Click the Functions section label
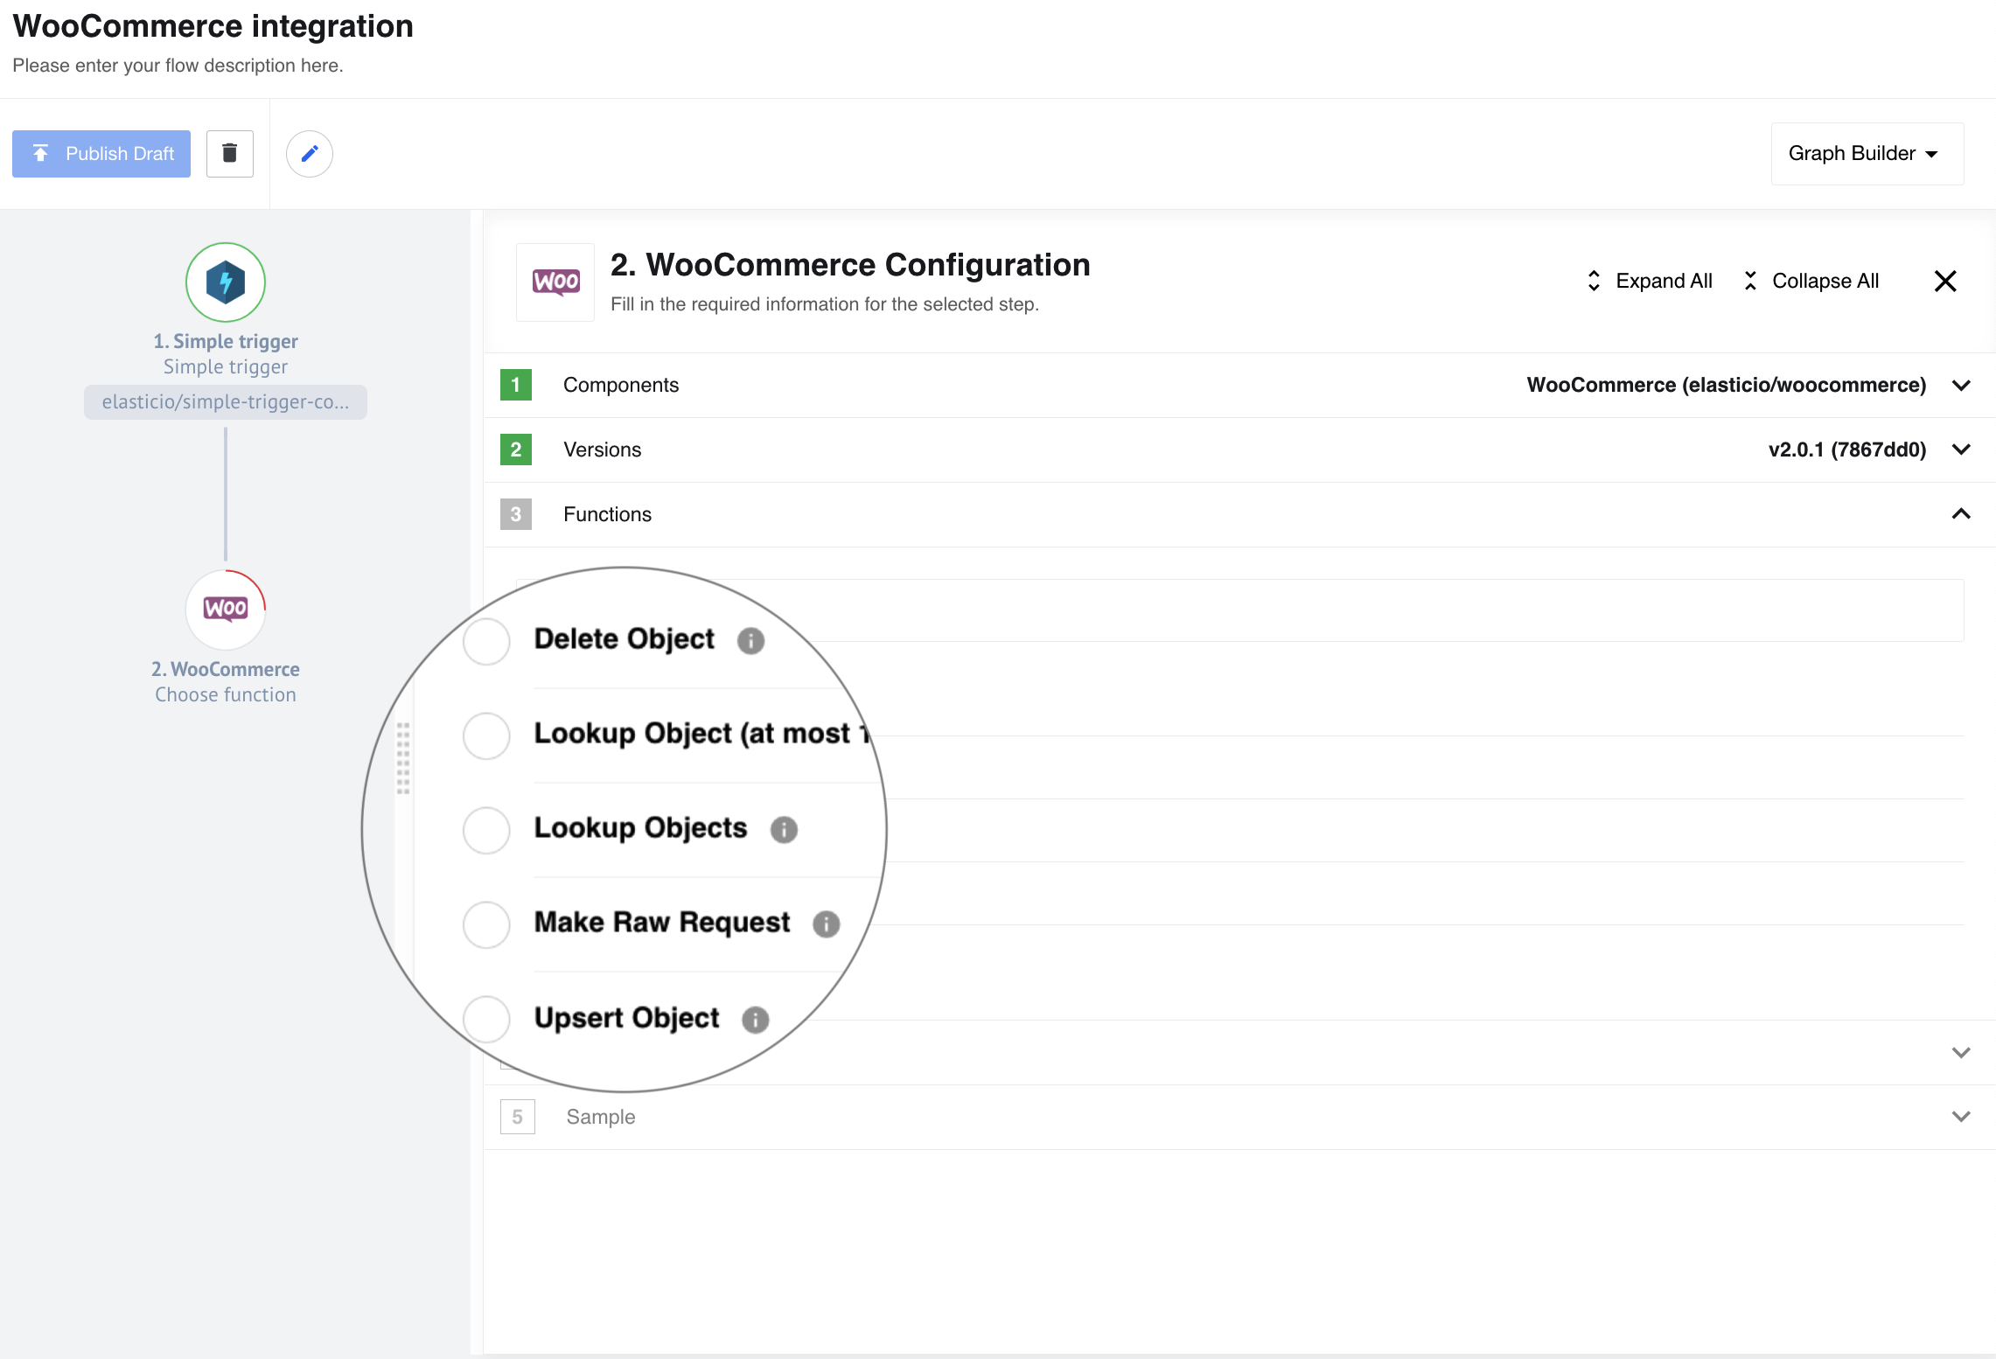This screenshot has height=1359, width=1996. pyautogui.click(x=607, y=514)
